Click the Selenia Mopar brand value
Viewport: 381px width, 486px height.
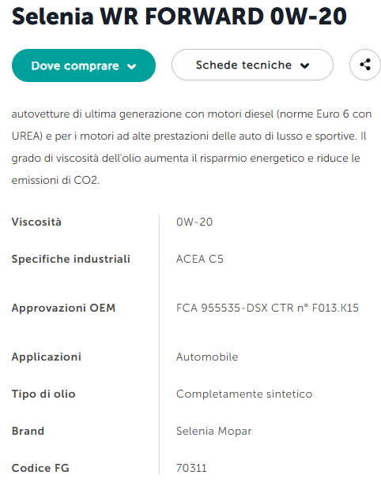pos(214,431)
